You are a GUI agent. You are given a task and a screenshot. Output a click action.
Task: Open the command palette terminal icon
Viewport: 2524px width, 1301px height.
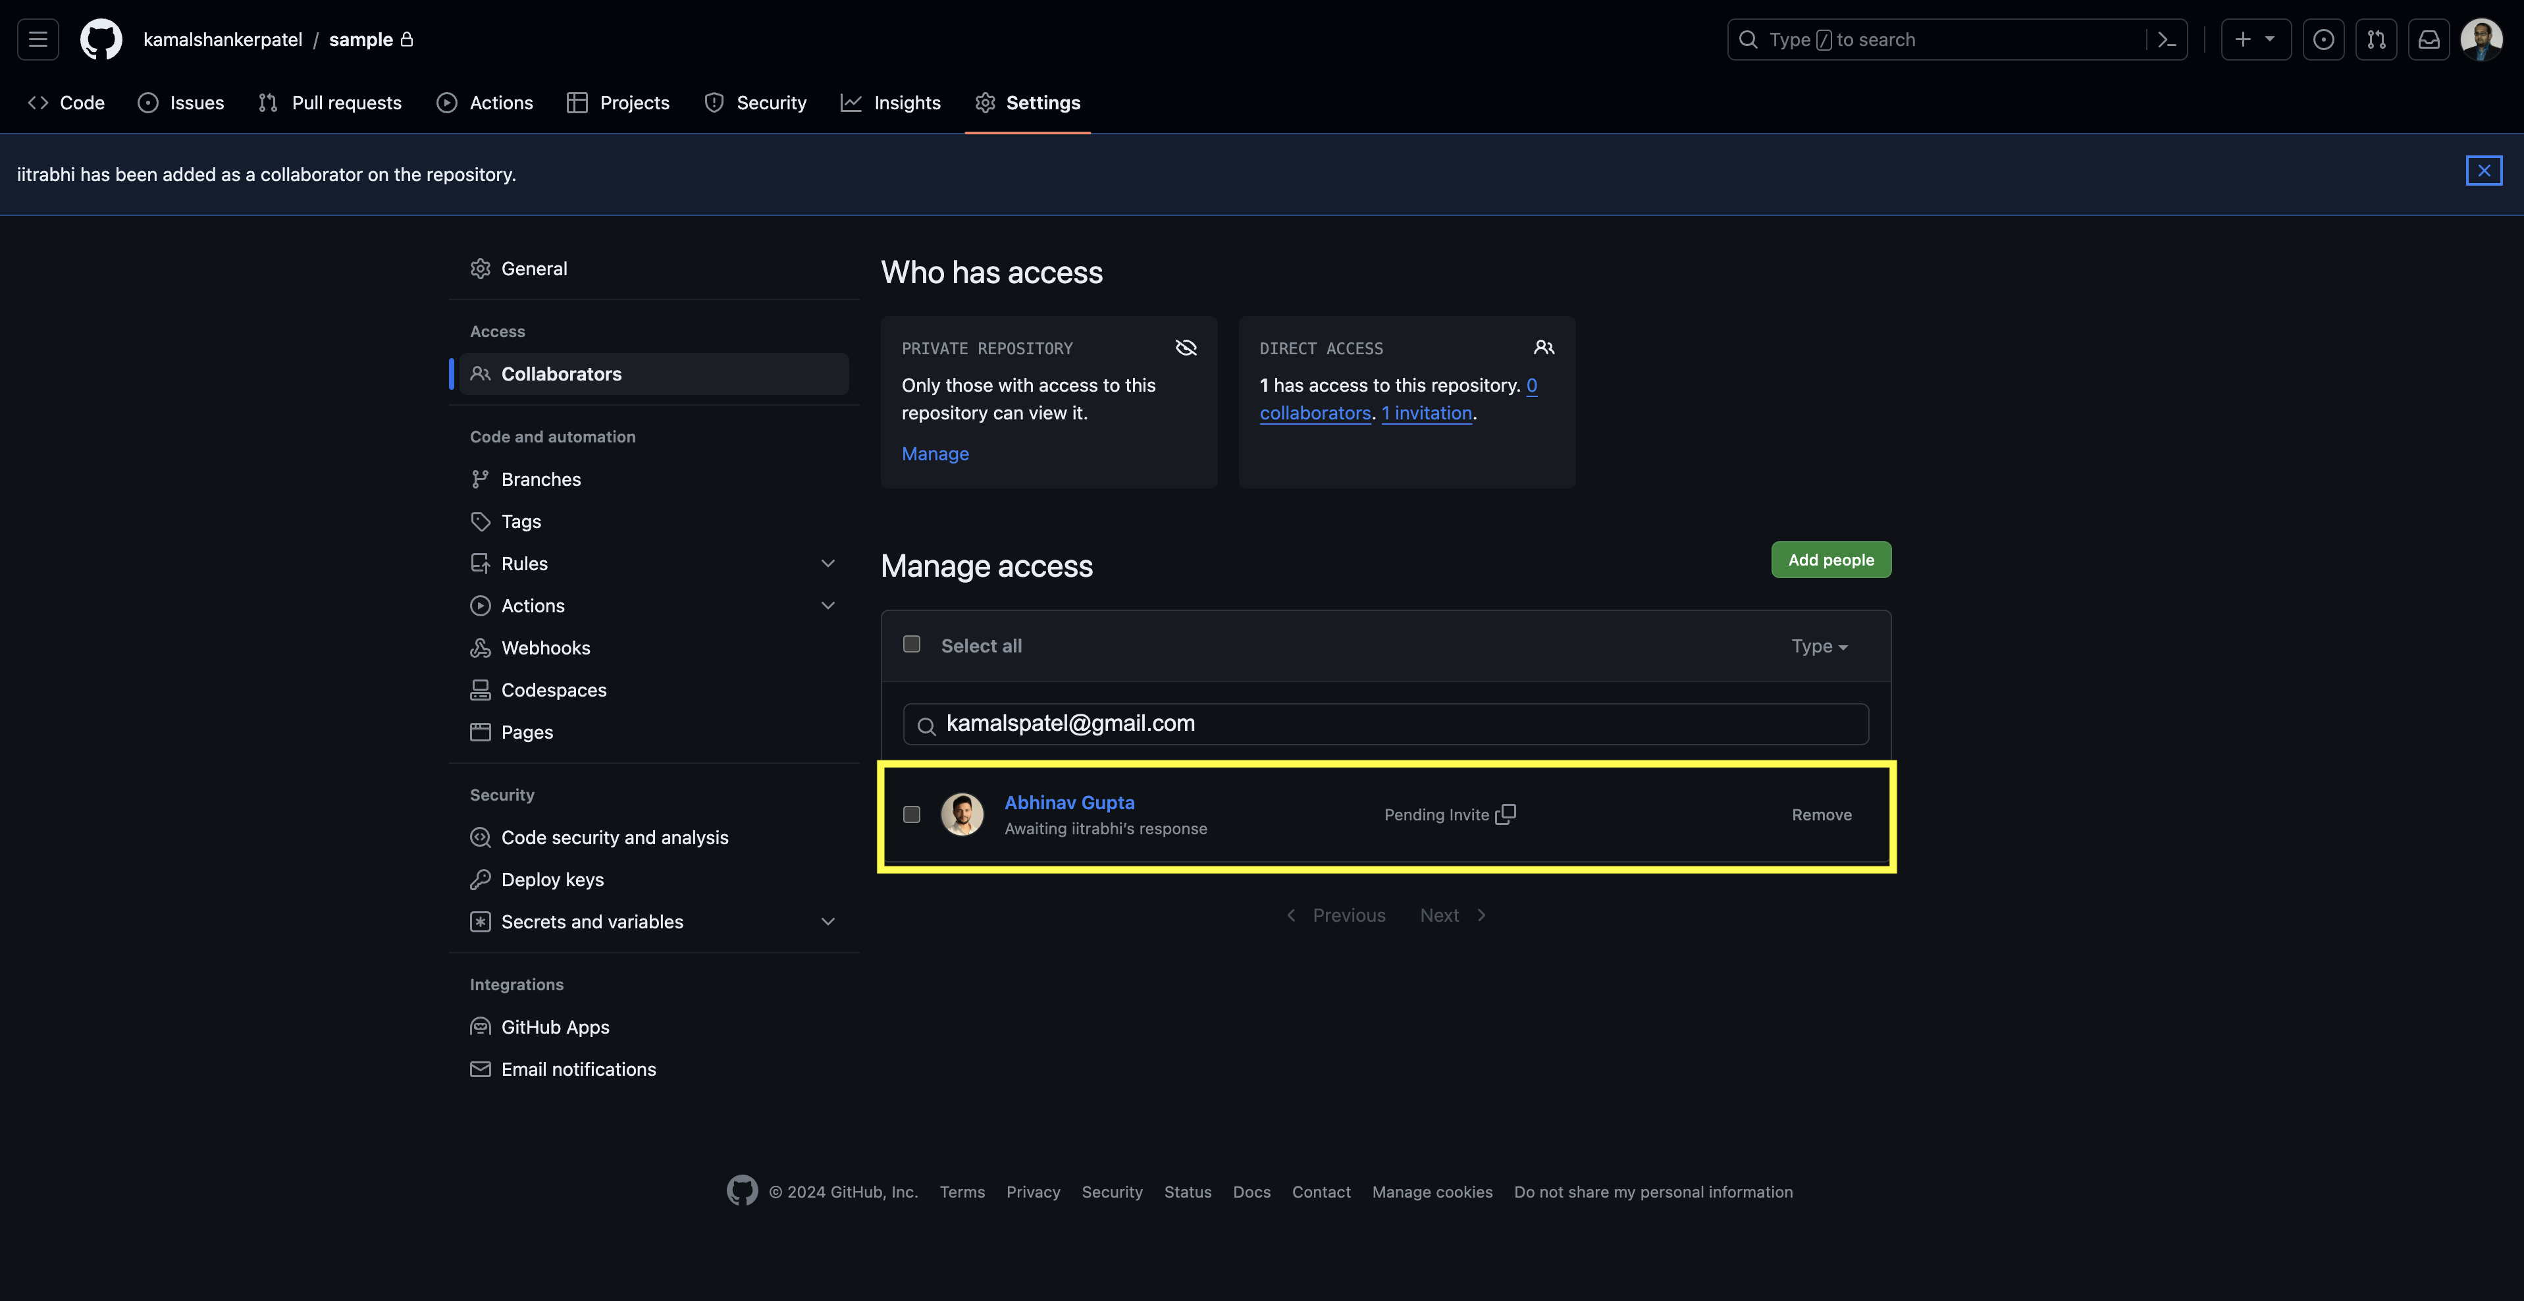pos(2167,40)
